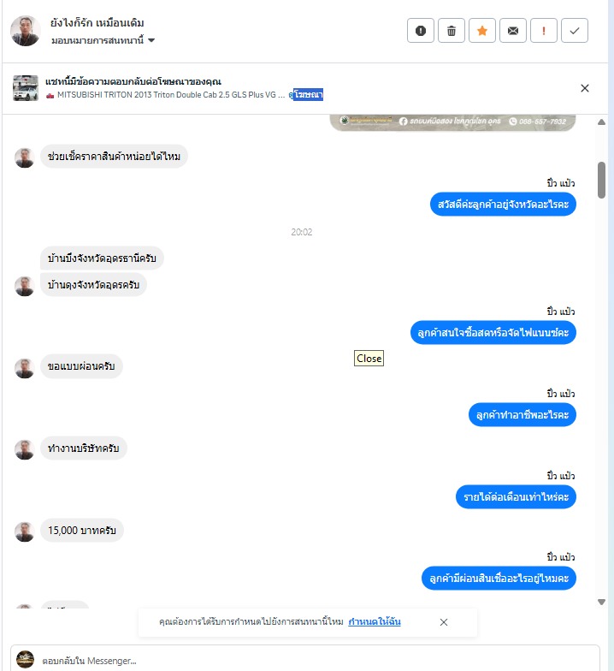Click the Mitsubishi Triton ad thumbnail
This screenshot has width=614, height=671.
click(x=26, y=88)
